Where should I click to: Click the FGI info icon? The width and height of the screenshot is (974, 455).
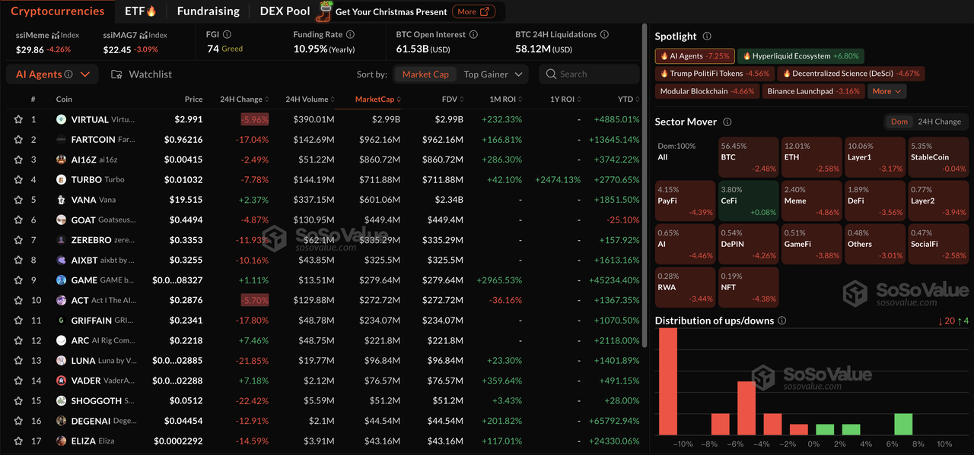click(x=227, y=34)
